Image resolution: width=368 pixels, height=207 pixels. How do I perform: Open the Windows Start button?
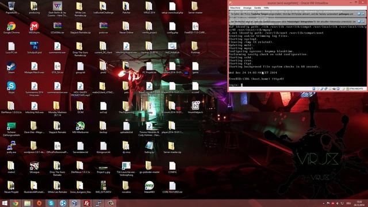tap(5, 203)
